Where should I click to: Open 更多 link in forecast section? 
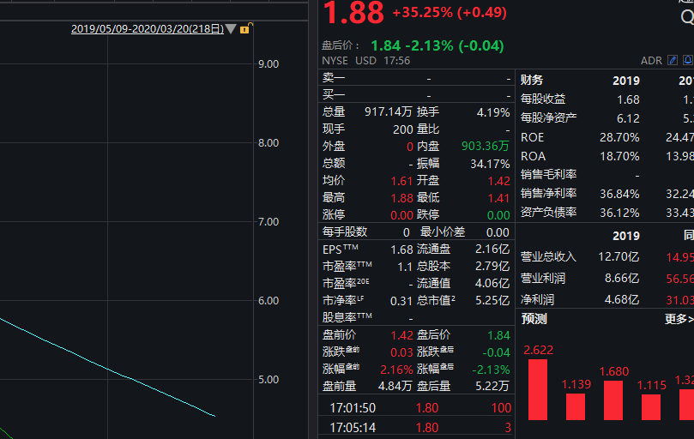pyautogui.click(x=679, y=319)
